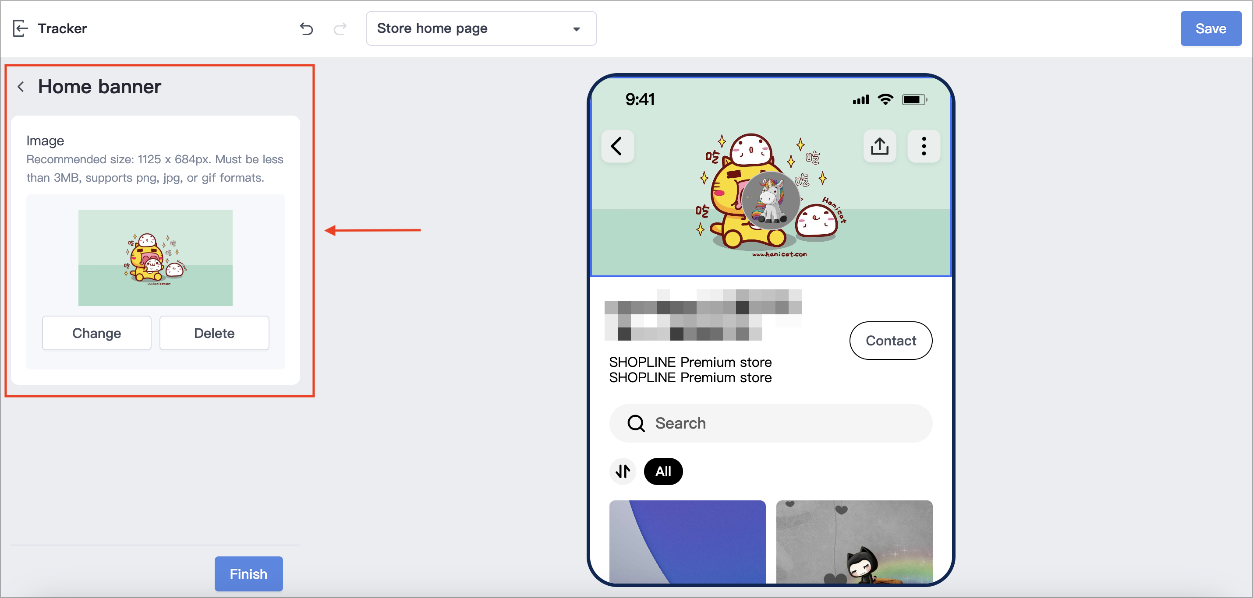This screenshot has height=598, width=1253.
Task: Click the Finish button
Action: (248, 573)
